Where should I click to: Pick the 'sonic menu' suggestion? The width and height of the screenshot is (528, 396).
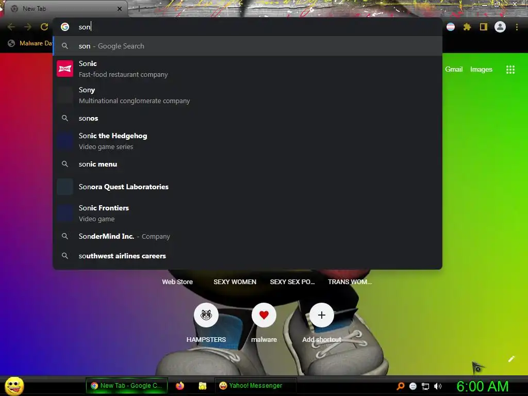[x=247, y=164]
